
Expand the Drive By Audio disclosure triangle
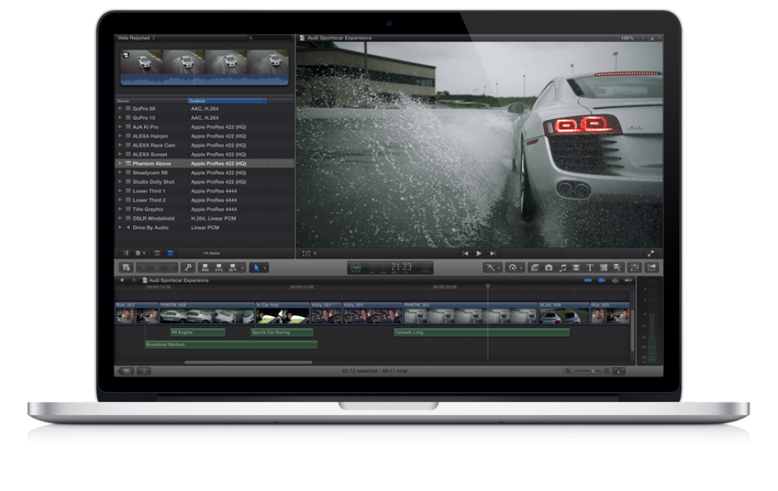click(120, 228)
